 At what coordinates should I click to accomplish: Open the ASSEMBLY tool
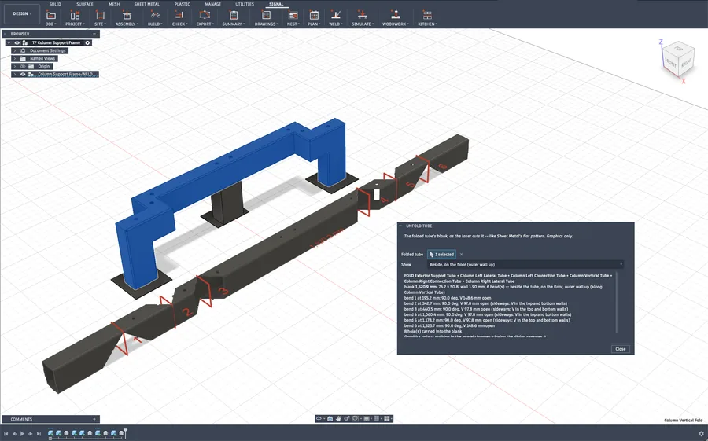[127, 18]
